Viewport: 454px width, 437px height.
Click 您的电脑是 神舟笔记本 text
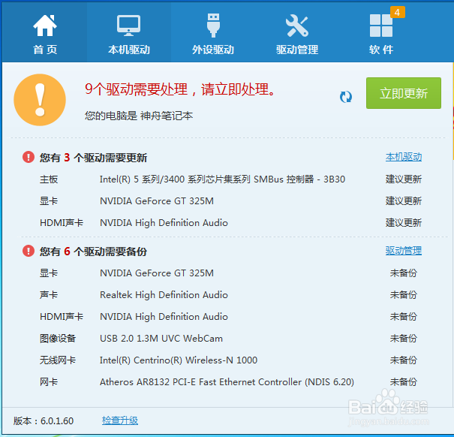coord(139,116)
